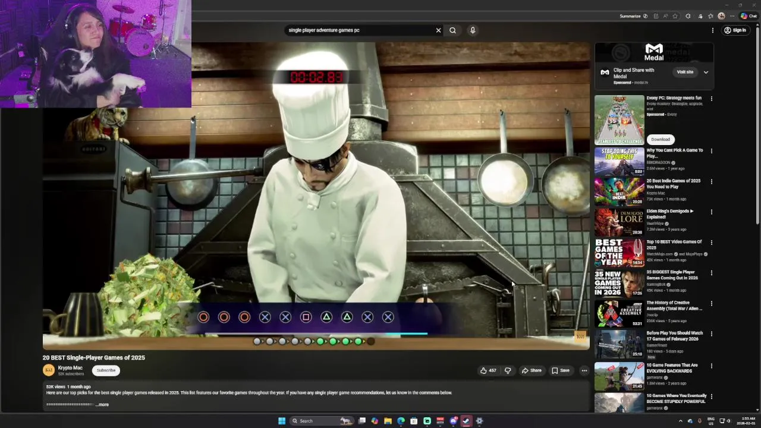Save the video to a playlist
The width and height of the screenshot is (761, 428).
(560, 370)
